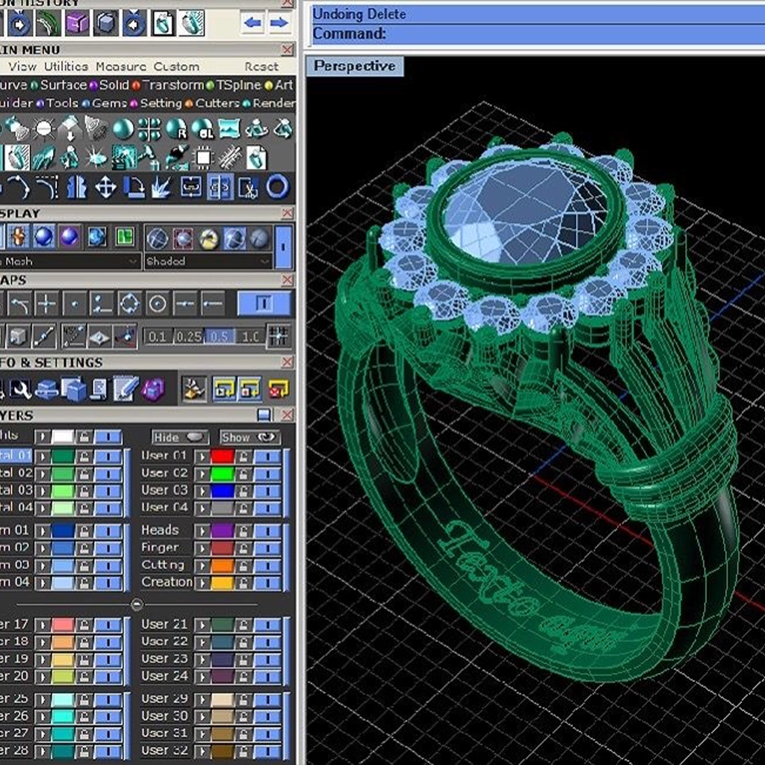765x765 pixels.
Task: Open the Shaded display mode dropdown
Action: tap(208, 262)
